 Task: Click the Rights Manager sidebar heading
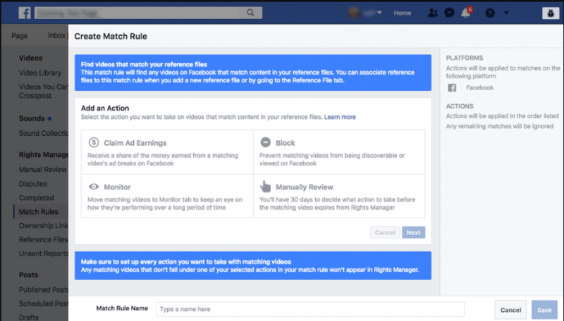[x=43, y=155]
